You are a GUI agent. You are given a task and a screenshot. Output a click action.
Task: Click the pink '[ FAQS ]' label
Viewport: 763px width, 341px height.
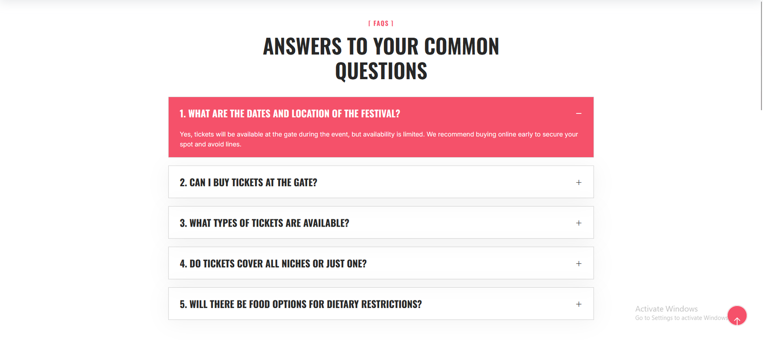(381, 23)
